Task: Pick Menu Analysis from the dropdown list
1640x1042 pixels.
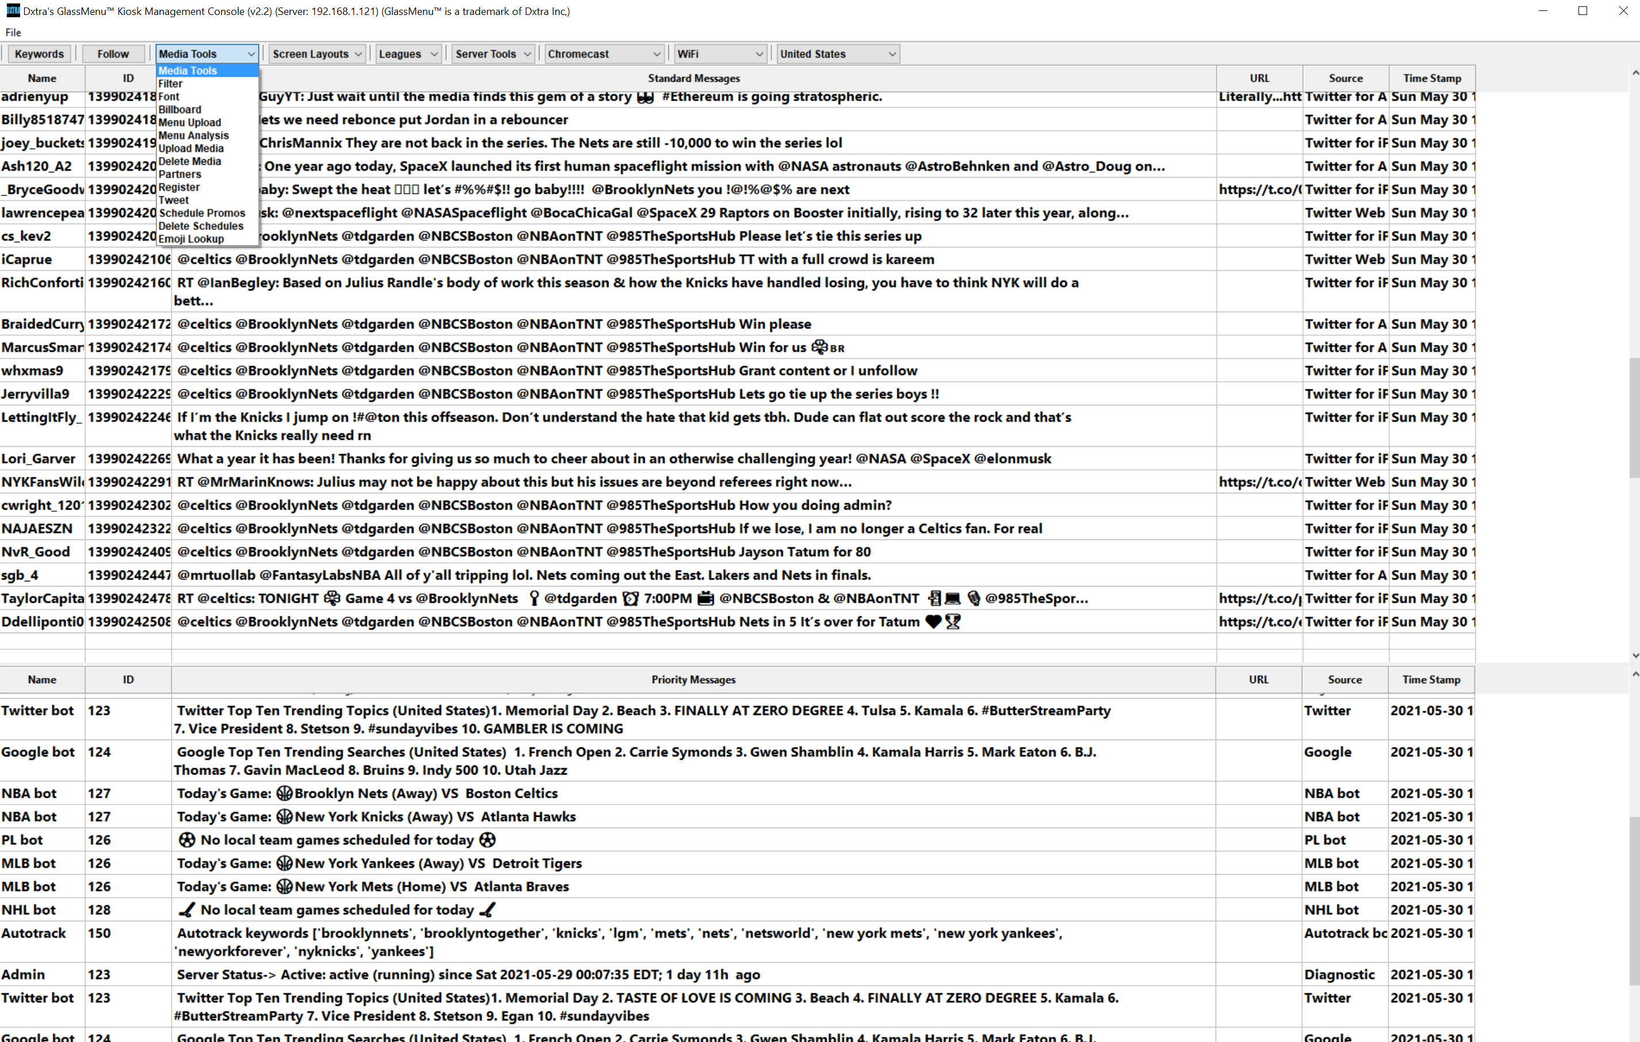Action: tap(193, 136)
